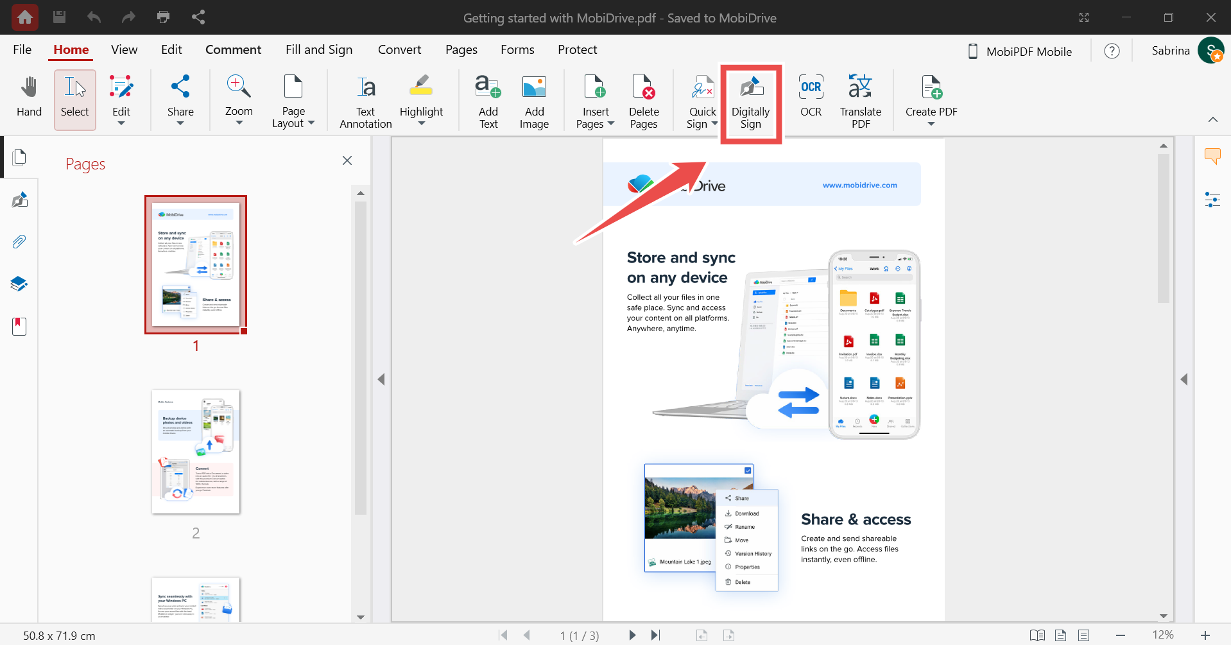Expand the right panel with the arrow
Image resolution: width=1231 pixels, height=645 pixels.
1184,379
